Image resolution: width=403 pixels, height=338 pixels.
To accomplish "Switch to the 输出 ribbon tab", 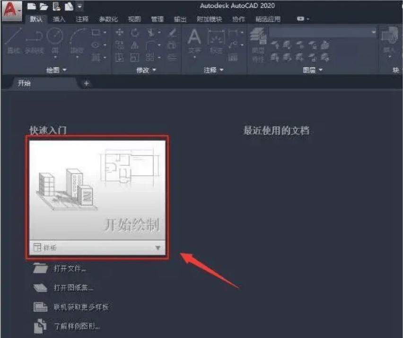I will point(180,19).
